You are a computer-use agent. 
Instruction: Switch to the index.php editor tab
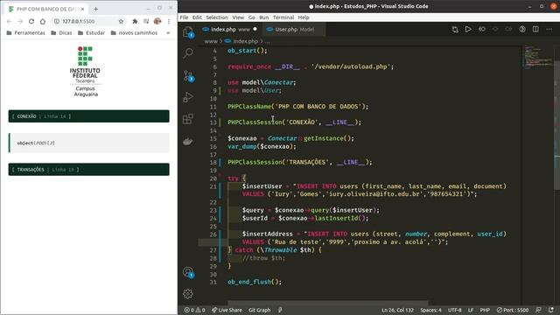(229, 29)
